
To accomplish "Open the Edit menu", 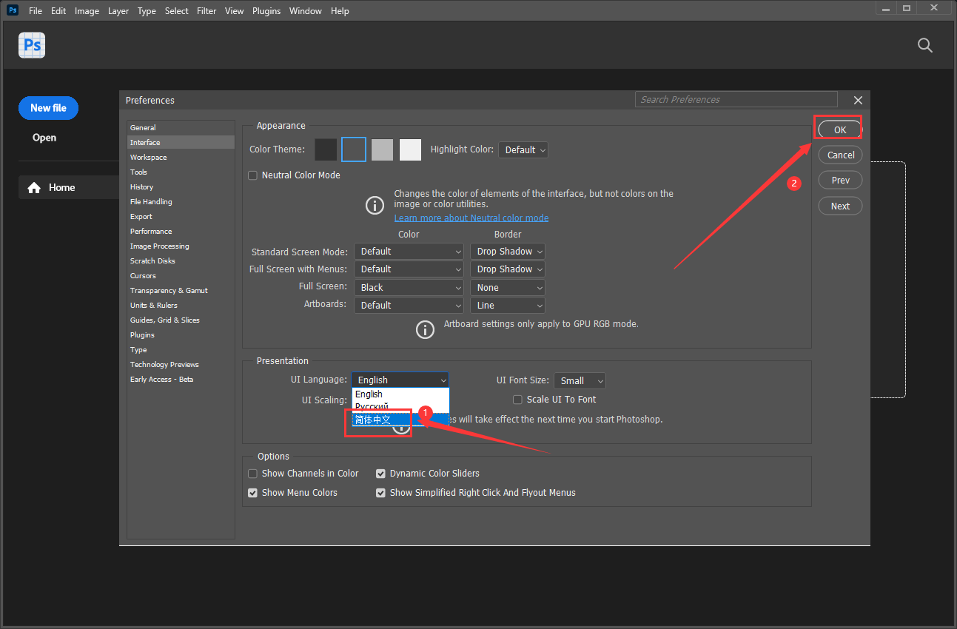I will point(58,11).
